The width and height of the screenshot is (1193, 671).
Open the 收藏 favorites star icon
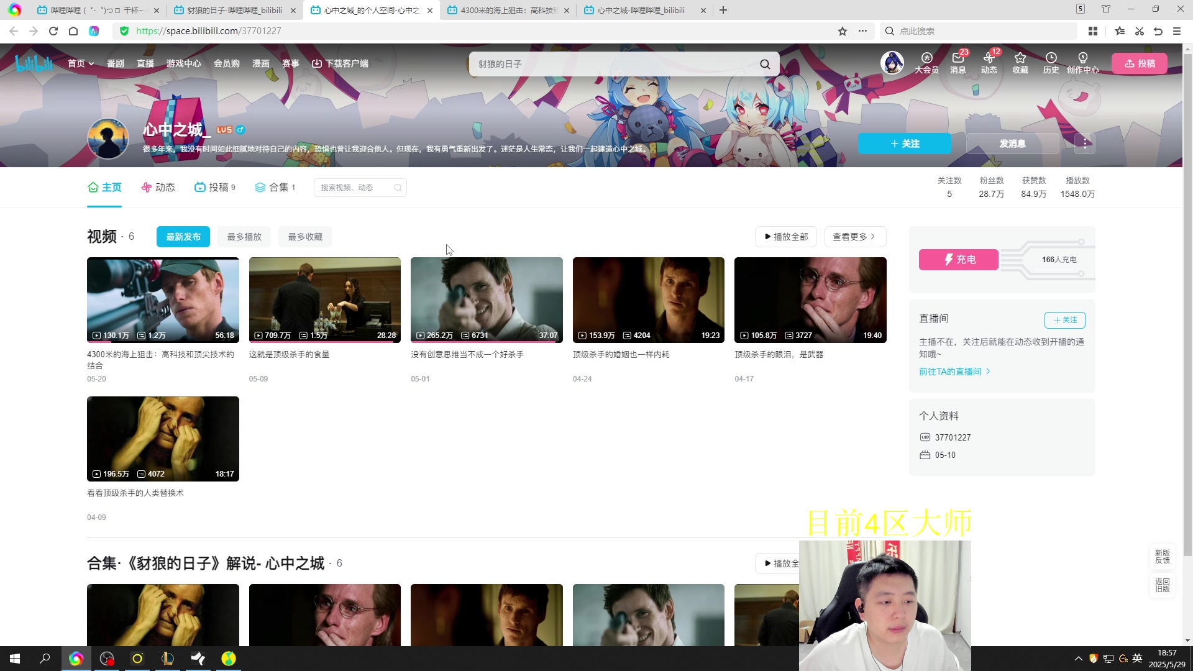(x=1020, y=63)
